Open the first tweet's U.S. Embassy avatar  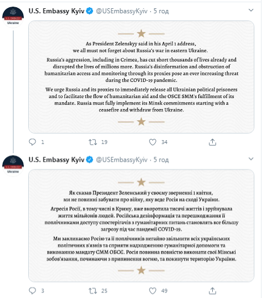tap(13, 17)
